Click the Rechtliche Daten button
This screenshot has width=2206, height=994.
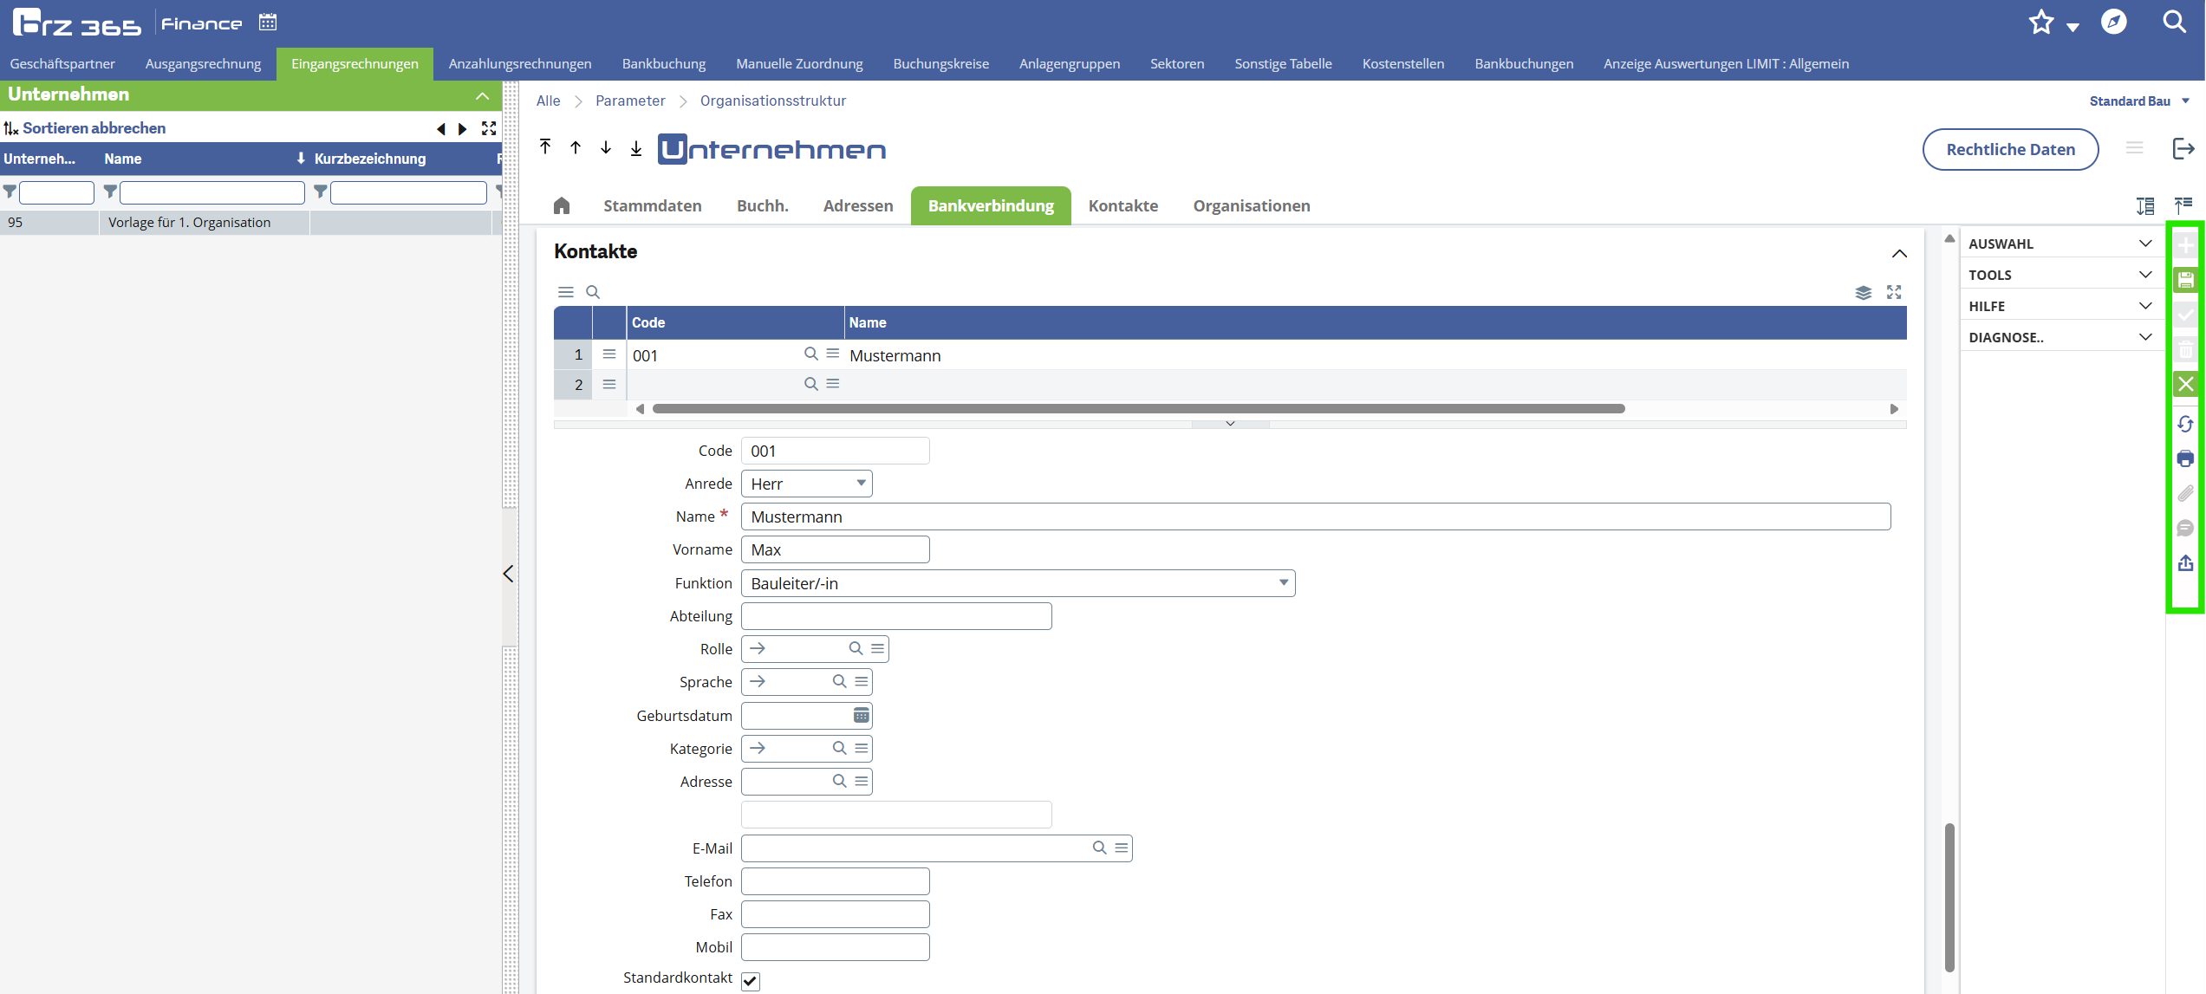pyautogui.click(x=2010, y=149)
